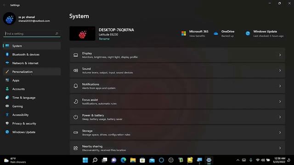Screen dimensions: 294x165
Task: Click the back arrow in Settings
Action: coord(5,5)
